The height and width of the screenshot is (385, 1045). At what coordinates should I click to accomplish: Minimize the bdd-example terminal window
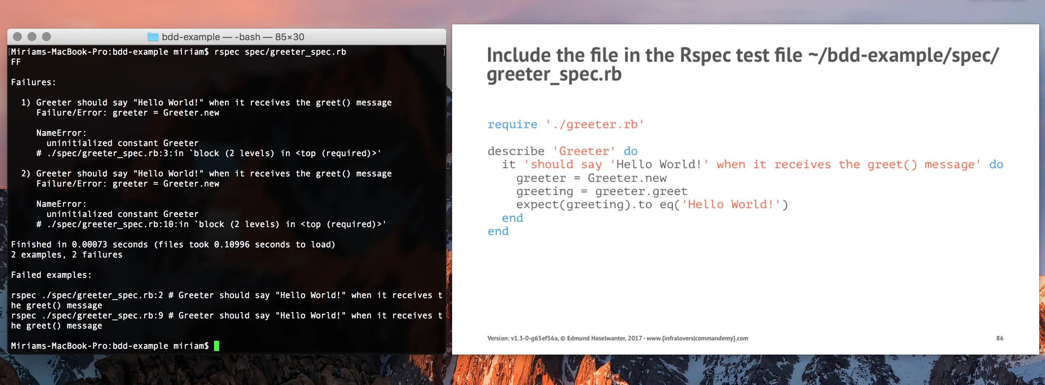pos(32,37)
